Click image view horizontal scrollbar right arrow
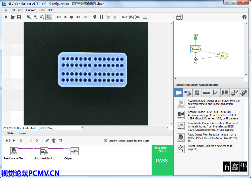 point(167,128)
